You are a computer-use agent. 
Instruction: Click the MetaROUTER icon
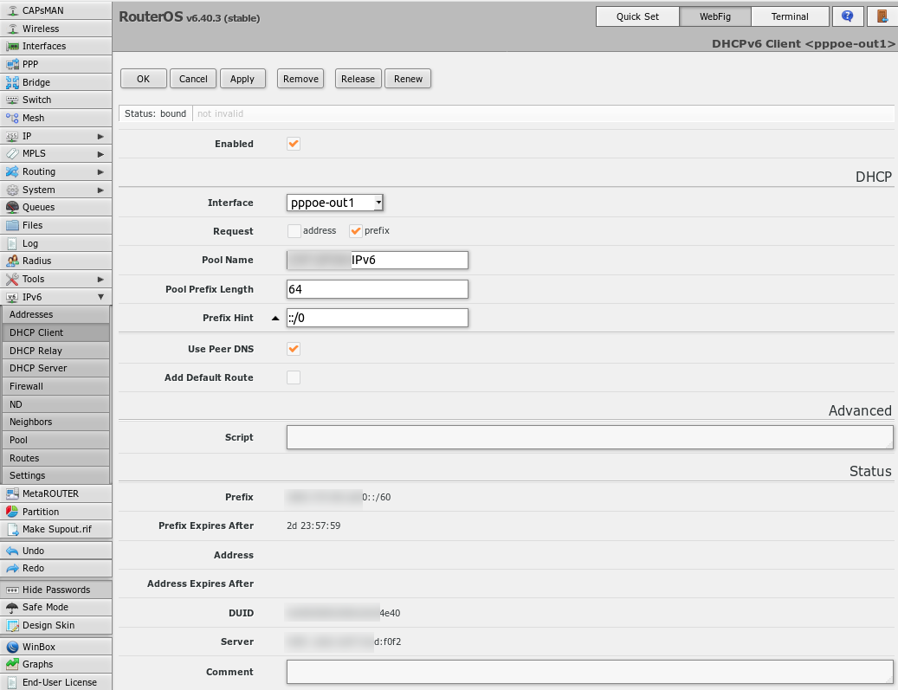(12, 493)
